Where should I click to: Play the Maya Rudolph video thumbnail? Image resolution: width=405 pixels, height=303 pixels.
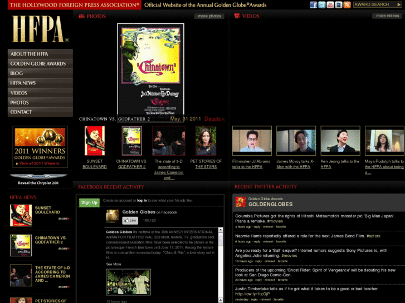(384, 141)
